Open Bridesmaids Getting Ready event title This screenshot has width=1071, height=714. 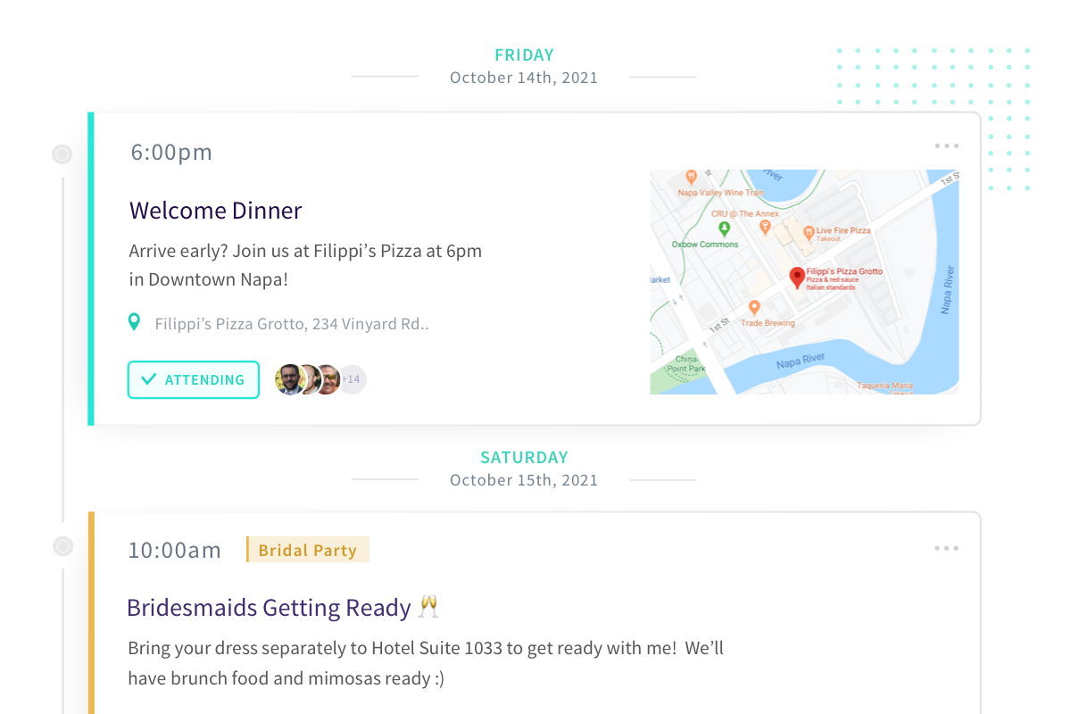[269, 608]
